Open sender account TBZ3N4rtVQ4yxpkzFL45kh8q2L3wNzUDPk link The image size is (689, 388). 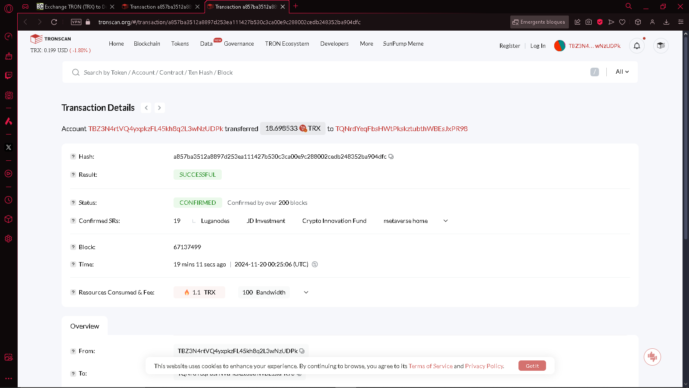click(156, 128)
